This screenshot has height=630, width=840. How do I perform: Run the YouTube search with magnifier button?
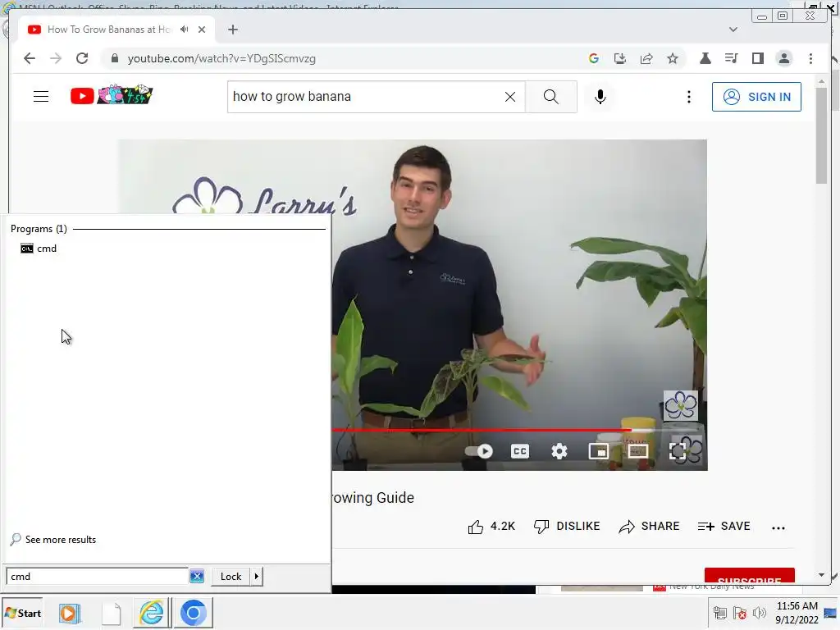tap(550, 97)
